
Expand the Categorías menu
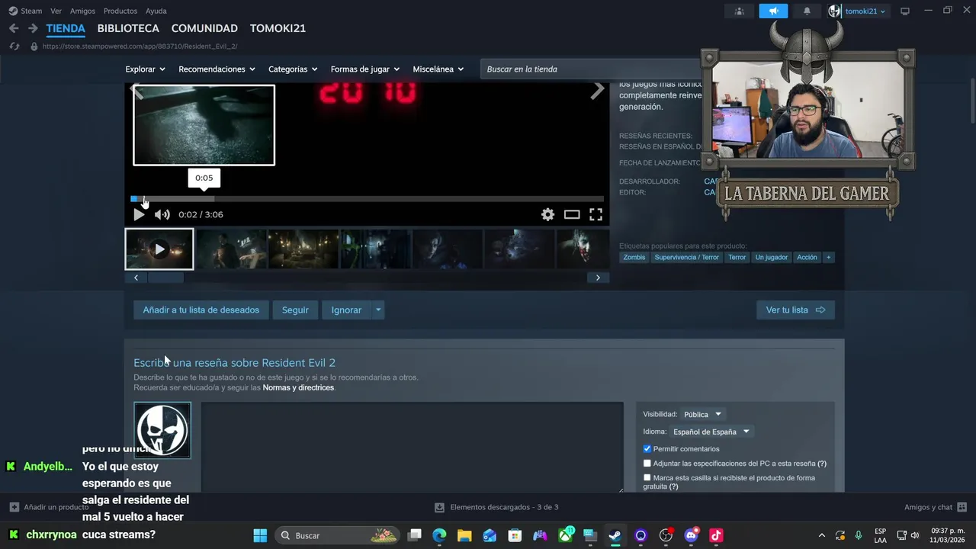point(293,69)
